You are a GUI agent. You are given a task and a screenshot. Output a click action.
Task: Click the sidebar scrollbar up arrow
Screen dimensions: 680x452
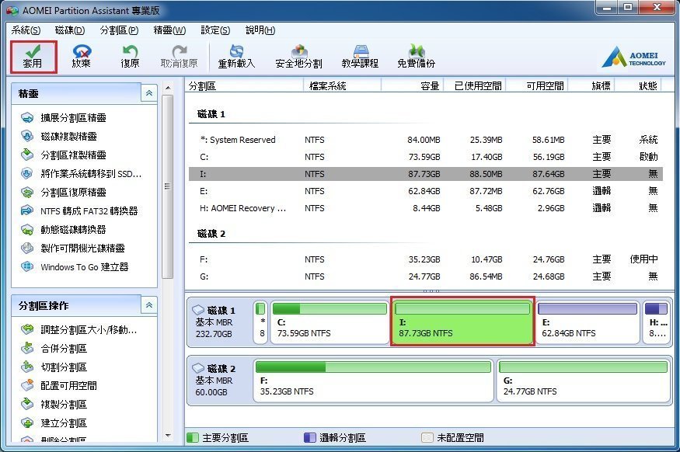pyautogui.click(x=168, y=88)
